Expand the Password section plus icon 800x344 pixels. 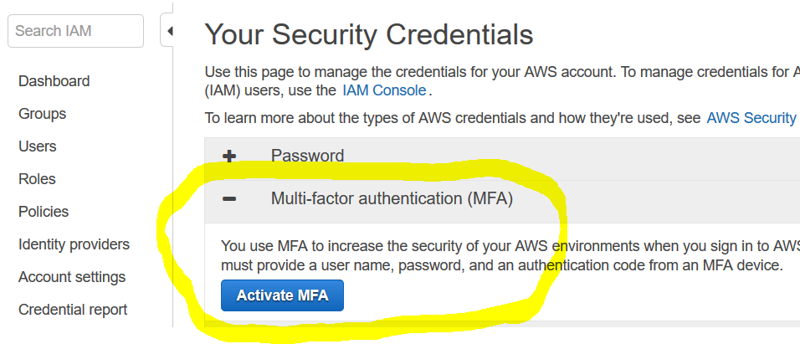(x=228, y=156)
